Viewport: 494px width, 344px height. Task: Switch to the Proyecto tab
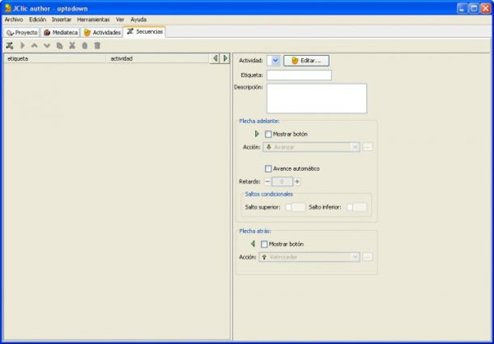[x=22, y=32]
